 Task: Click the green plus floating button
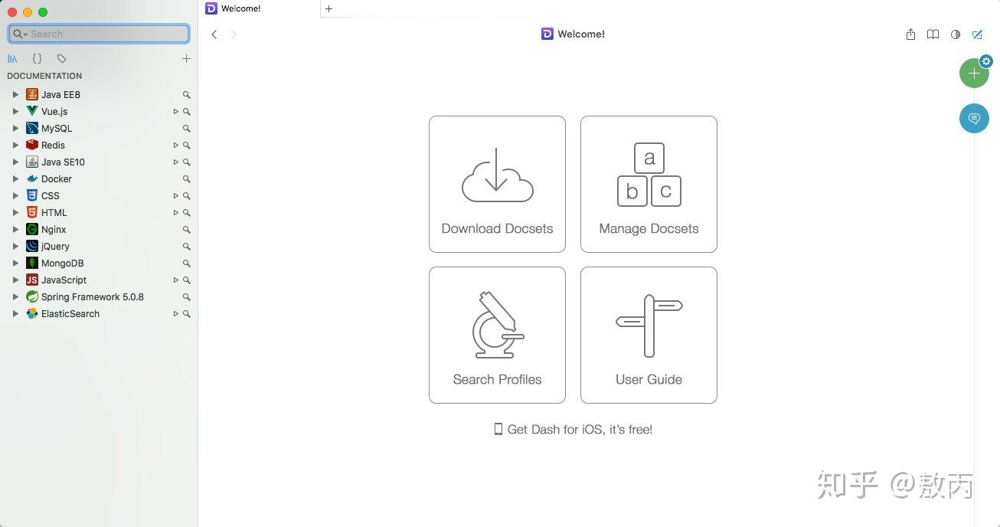pyautogui.click(x=974, y=74)
